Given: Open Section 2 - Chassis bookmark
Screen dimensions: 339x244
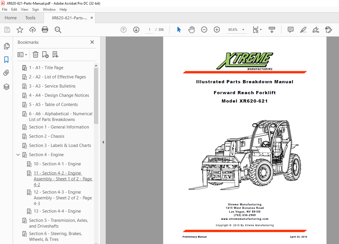Looking at the screenshot, I should (x=46, y=136).
